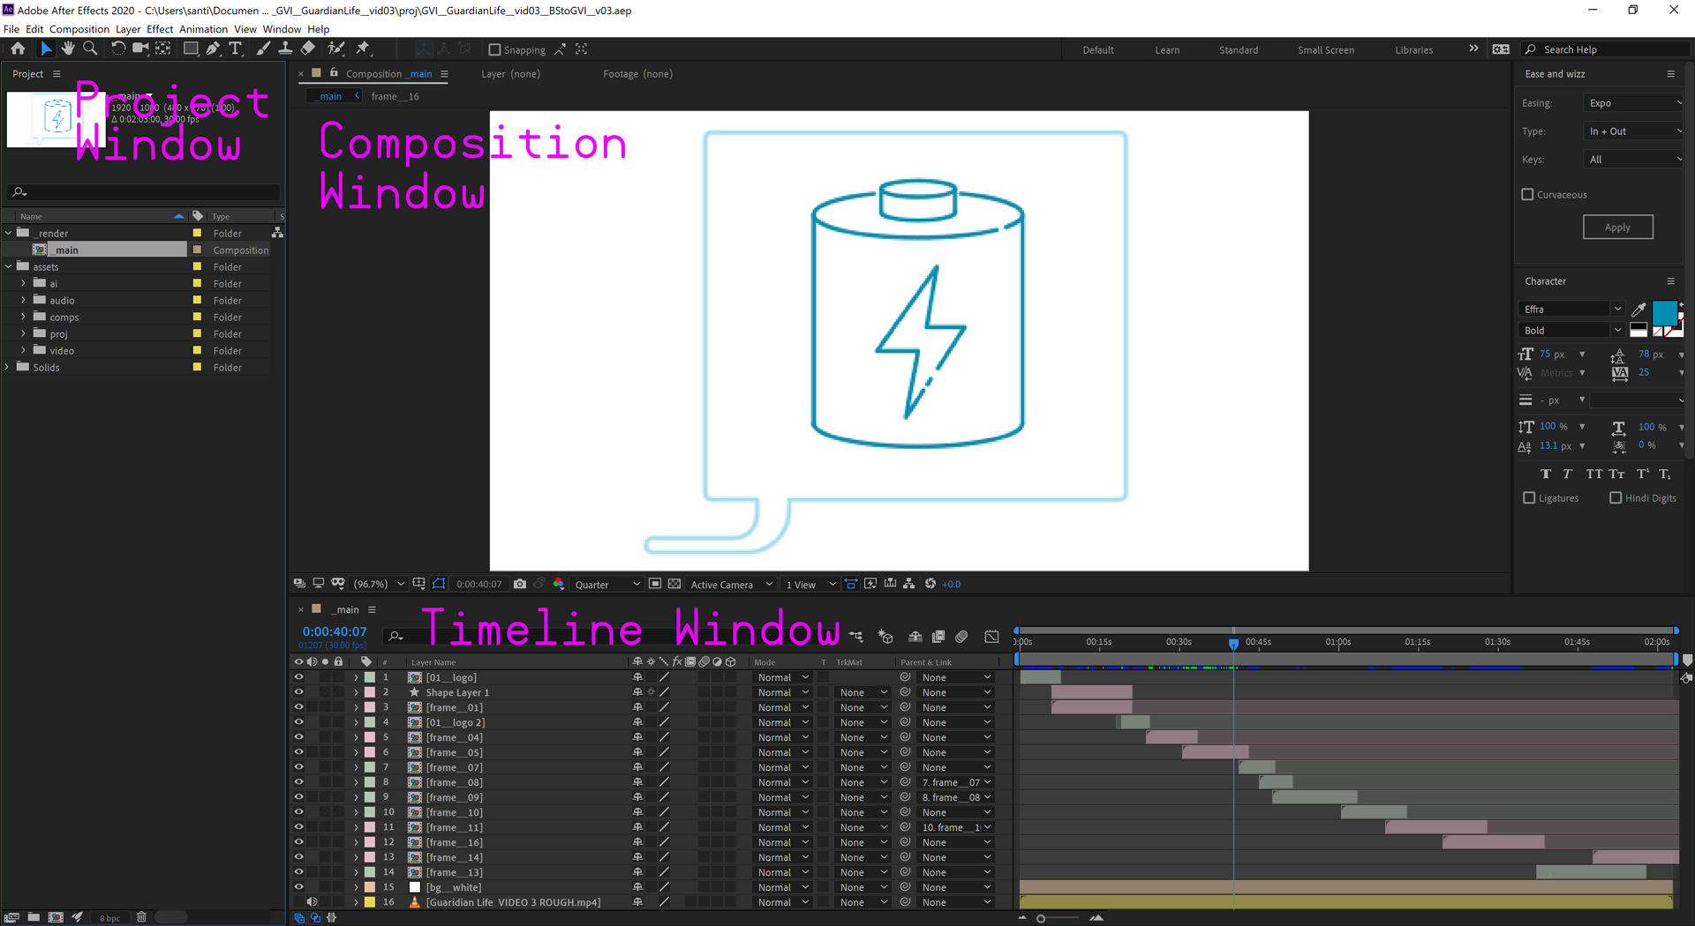The width and height of the screenshot is (1695, 926).
Task: Delete selected project item trash icon
Action: (141, 917)
